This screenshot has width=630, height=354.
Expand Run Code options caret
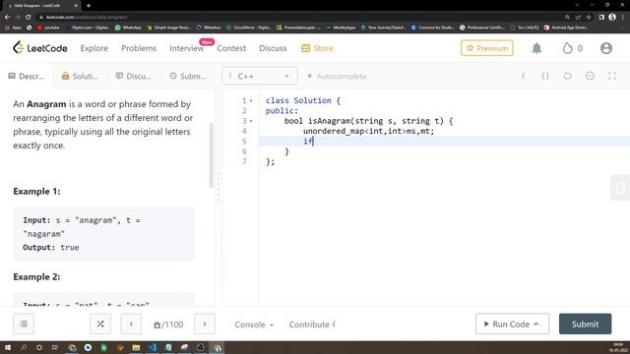[x=535, y=324]
